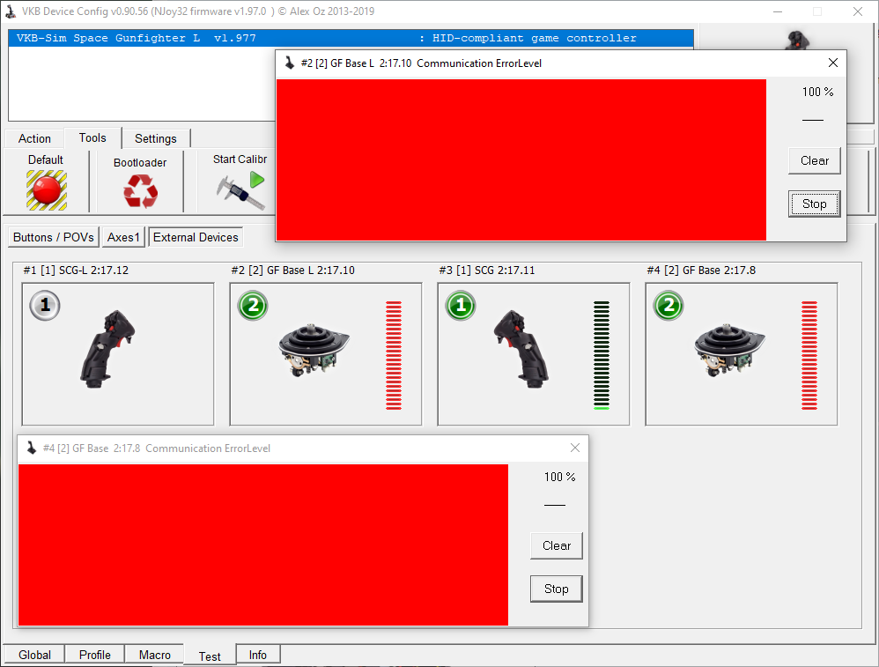Minimize the VKB Device Config window

pos(778,11)
